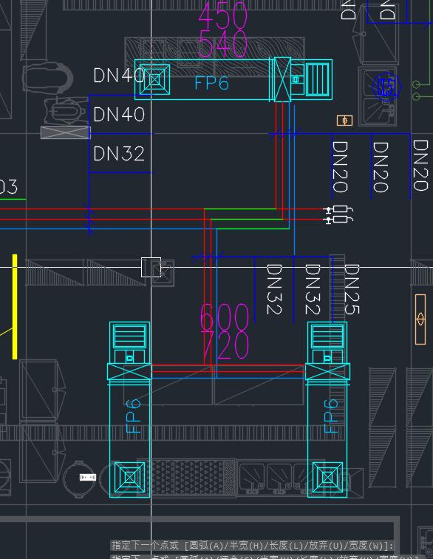Click the louvered grille of the top FP6 unit
Image resolution: width=433 pixels, height=559 pixels.
(x=317, y=79)
